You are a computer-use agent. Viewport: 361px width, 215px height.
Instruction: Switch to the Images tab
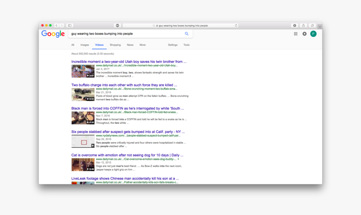pyautogui.click(x=84, y=45)
